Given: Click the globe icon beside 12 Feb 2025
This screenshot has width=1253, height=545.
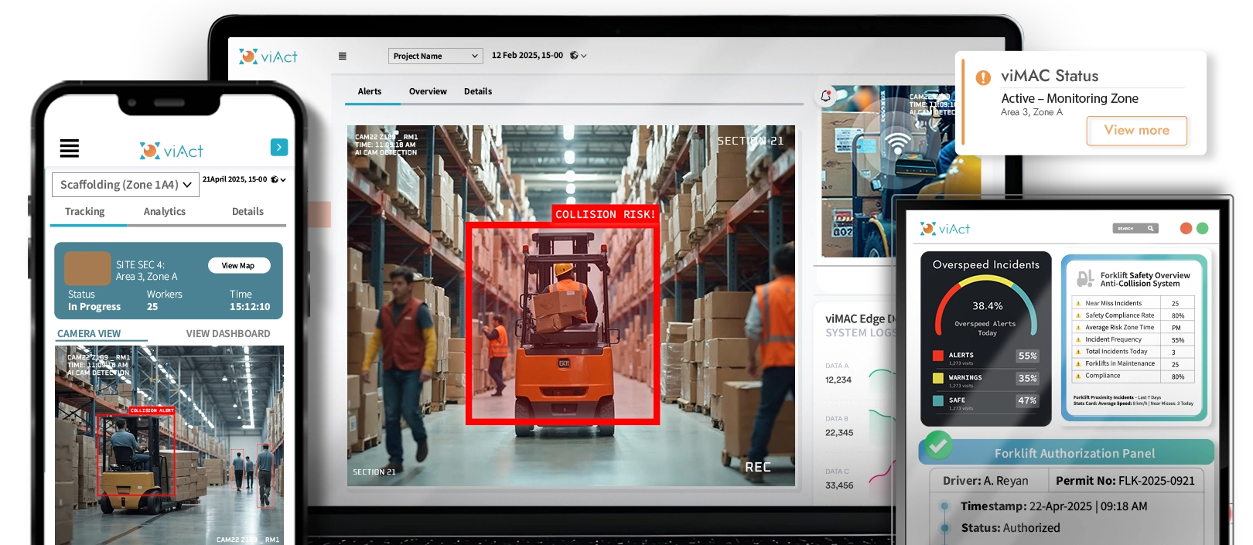Looking at the screenshot, I should [x=574, y=56].
